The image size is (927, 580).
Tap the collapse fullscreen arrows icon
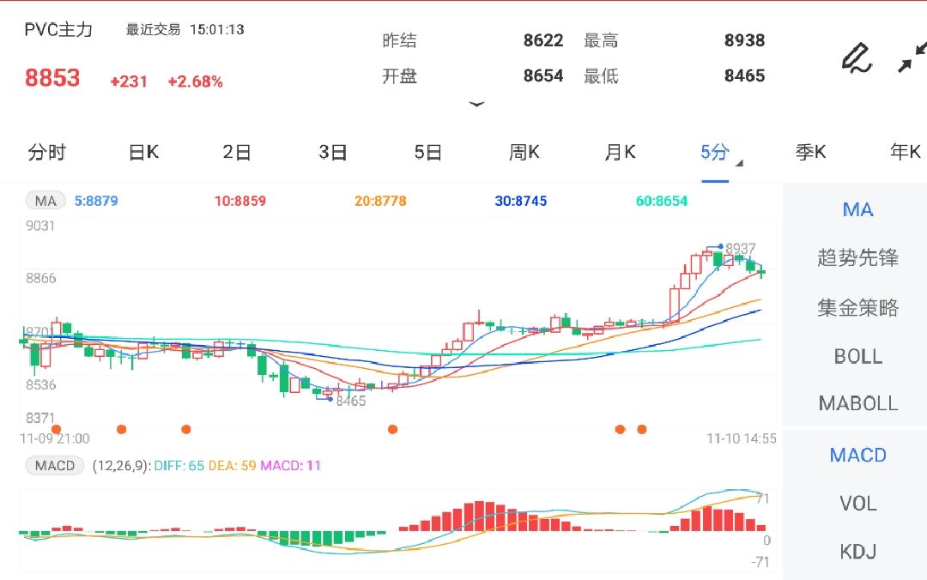tap(912, 58)
